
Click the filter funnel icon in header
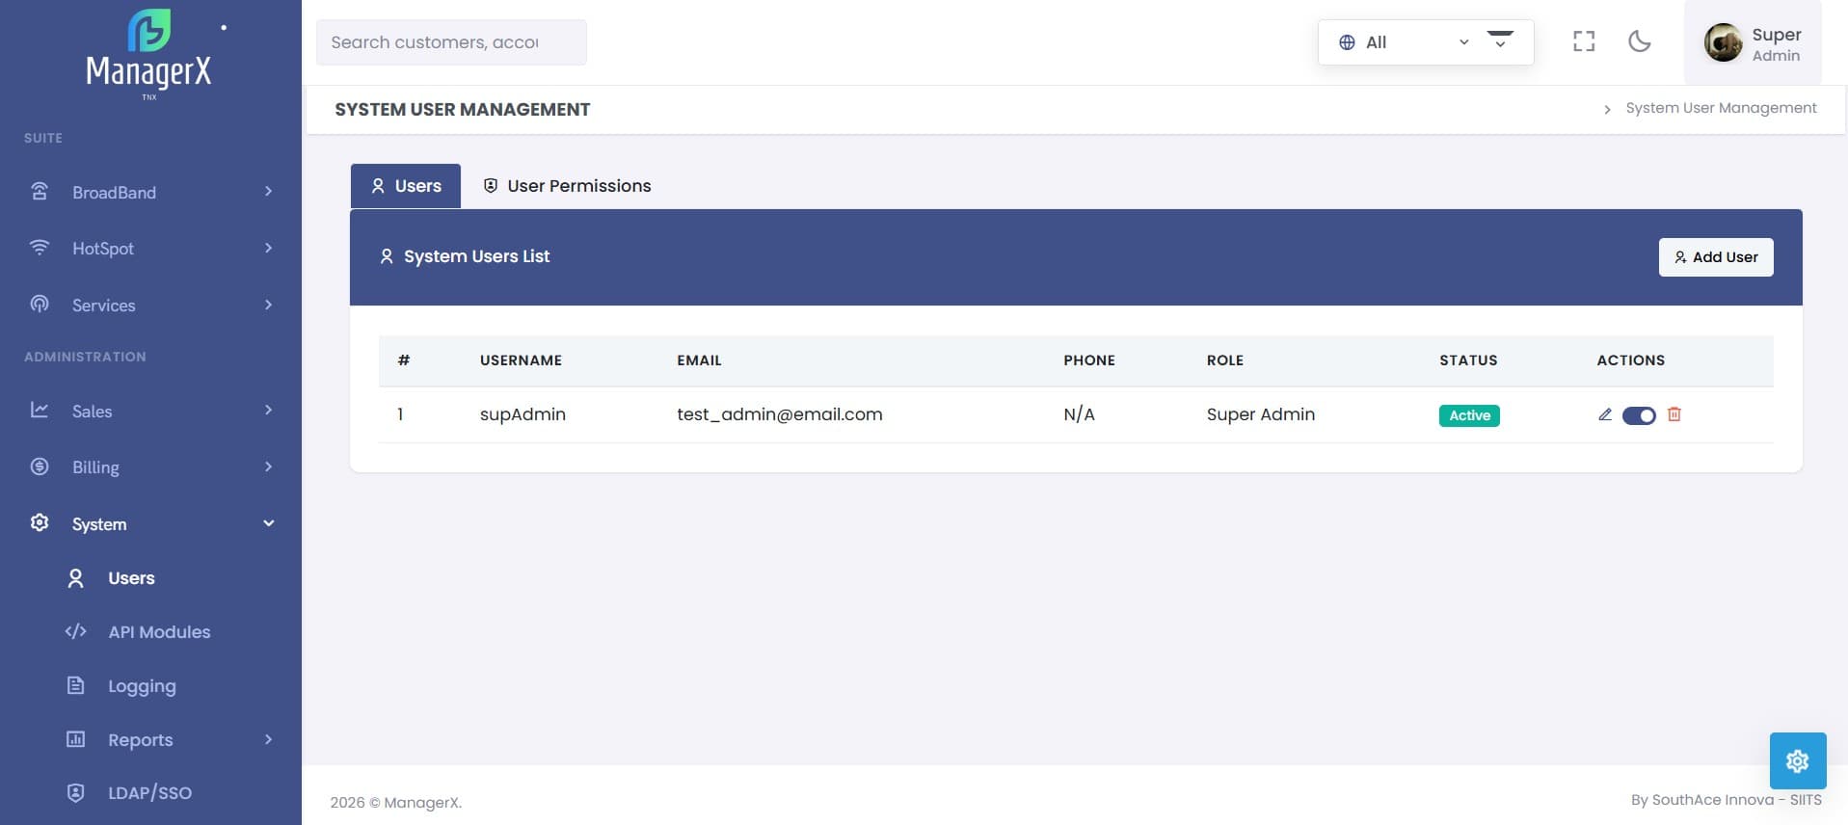click(x=1500, y=39)
